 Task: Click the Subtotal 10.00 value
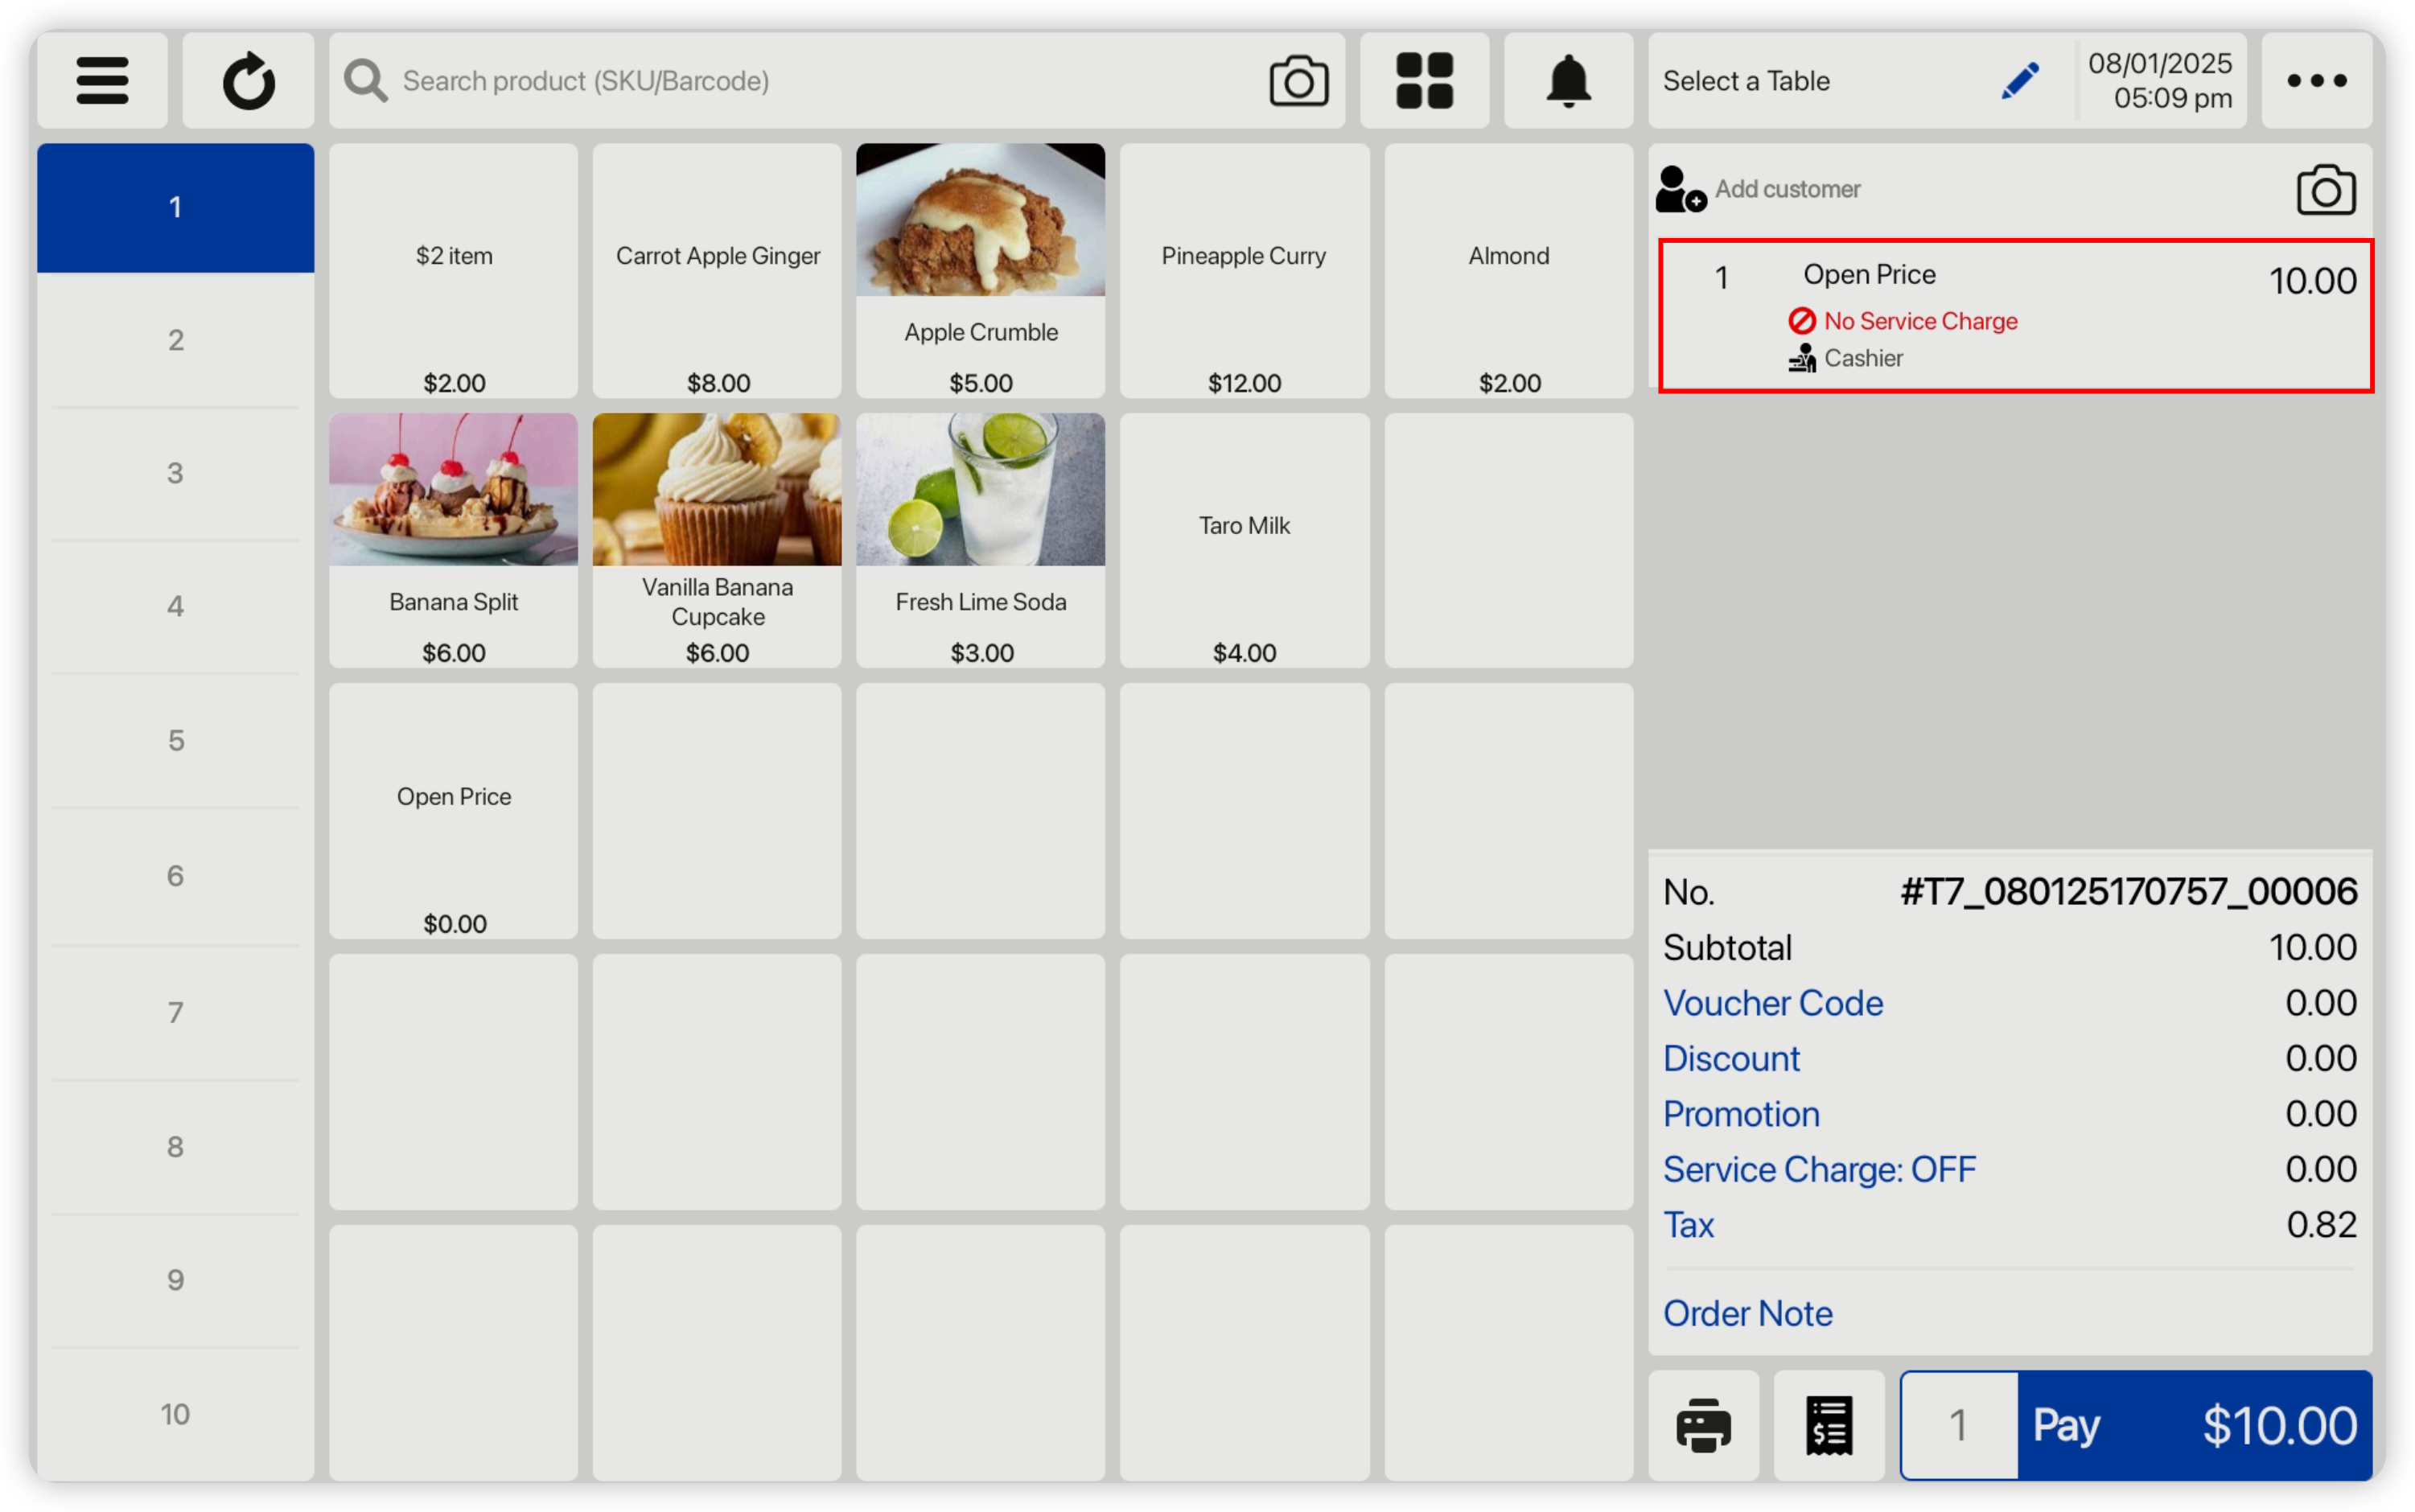2312,948
